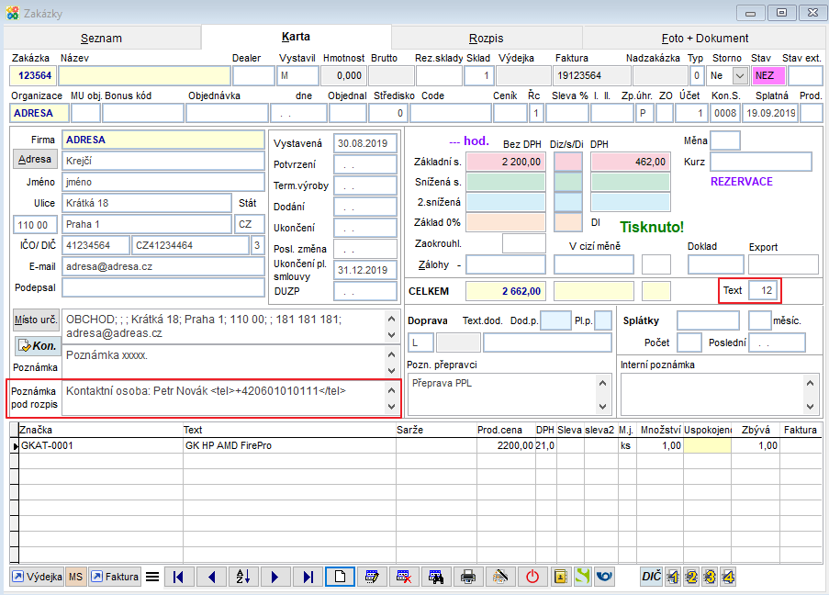This screenshot has height=595, width=829.
Task: Open the A-Z sort order tool
Action: click(243, 577)
